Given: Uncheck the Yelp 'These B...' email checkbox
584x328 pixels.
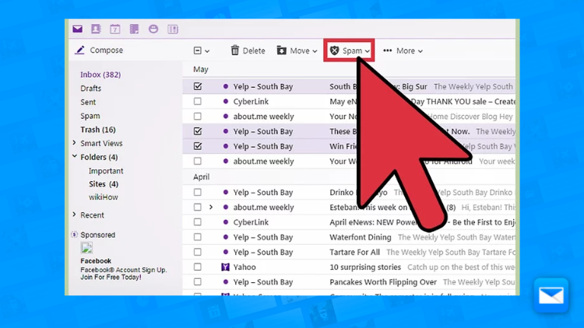Looking at the screenshot, I should [198, 131].
